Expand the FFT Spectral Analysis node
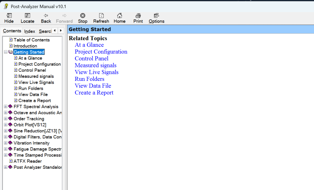 [6, 107]
